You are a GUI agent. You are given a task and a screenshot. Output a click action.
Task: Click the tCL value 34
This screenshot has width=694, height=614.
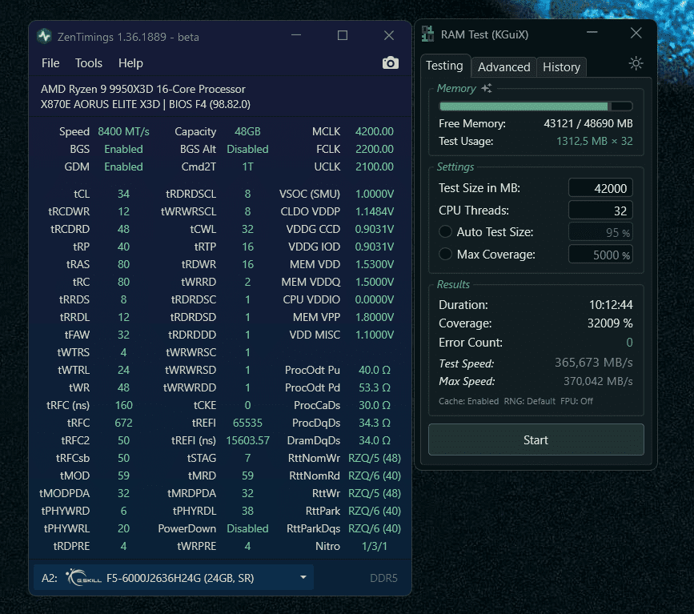coord(123,194)
